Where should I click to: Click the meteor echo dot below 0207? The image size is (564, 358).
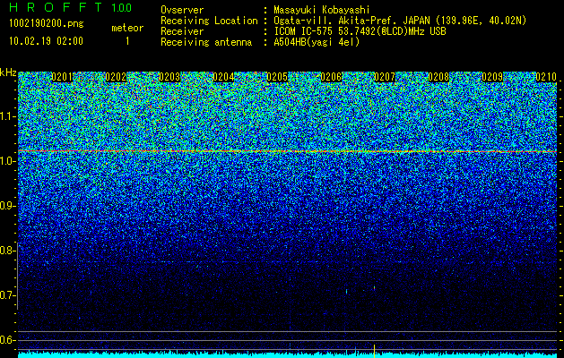[x=374, y=287]
